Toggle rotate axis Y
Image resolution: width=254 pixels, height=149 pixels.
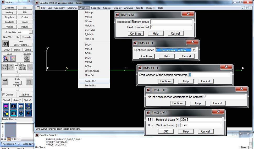(20, 68)
